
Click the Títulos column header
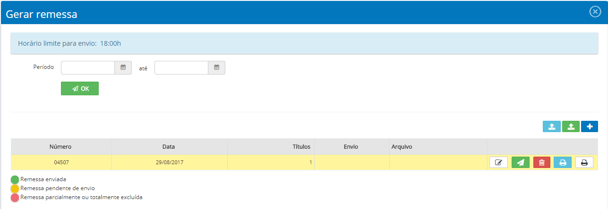pos(301,147)
